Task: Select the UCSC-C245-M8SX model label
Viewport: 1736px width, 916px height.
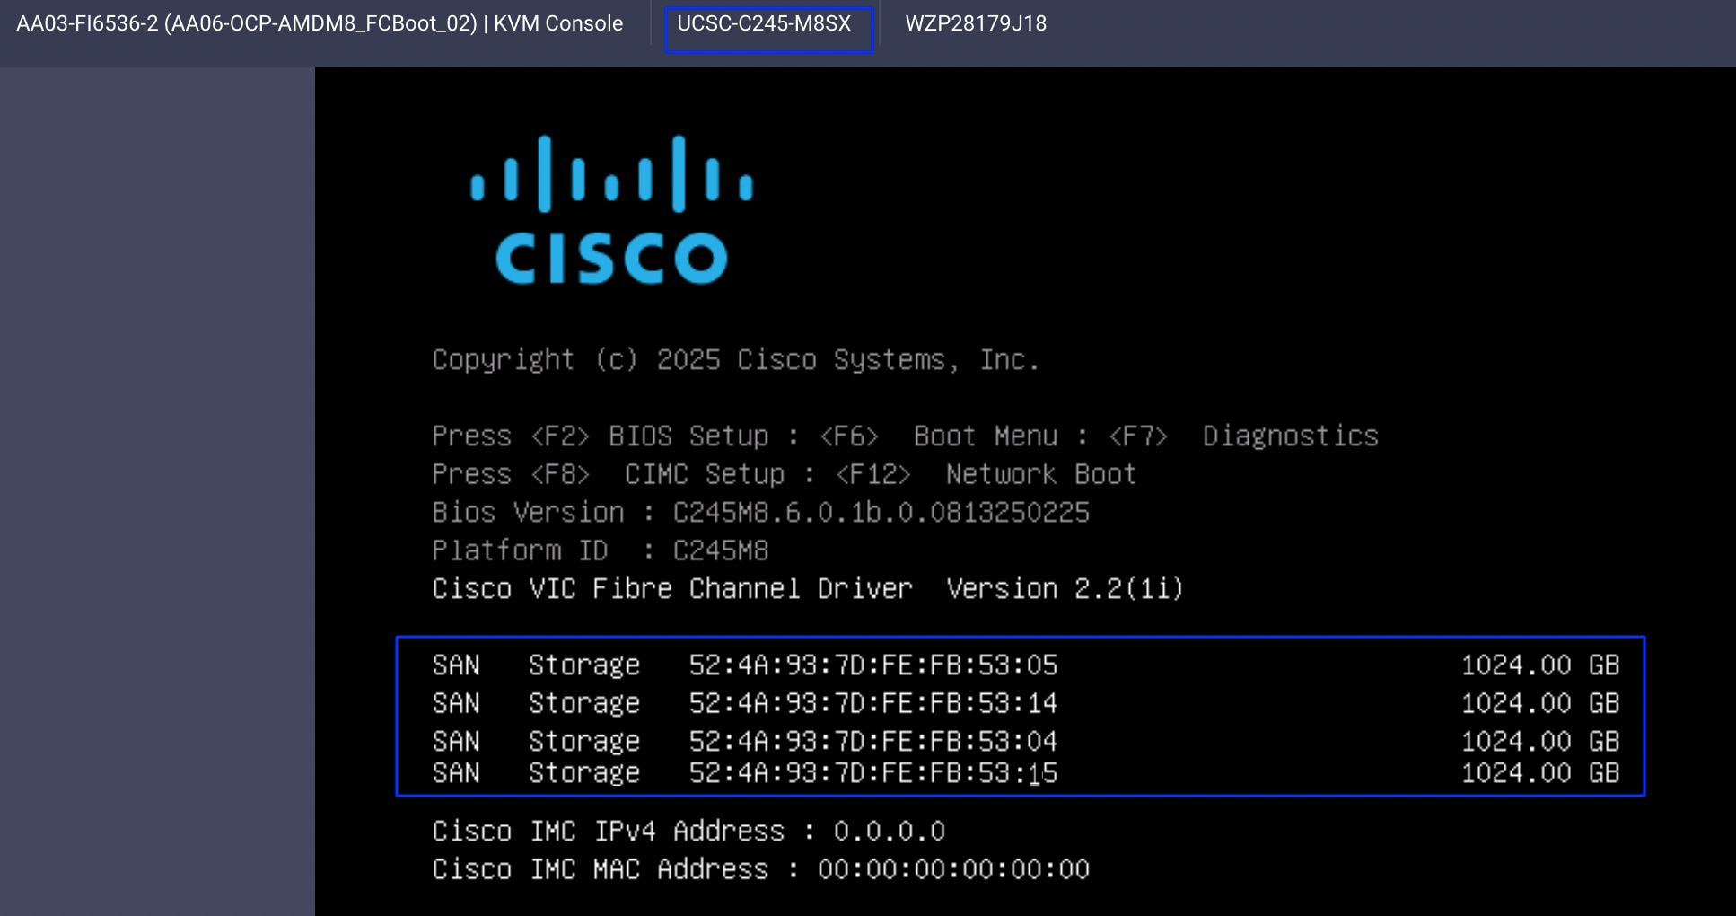Action: click(768, 24)
